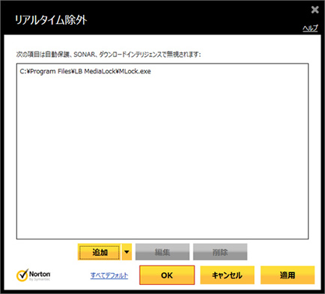Confirm with the OK button
Image resolution: width=325 pixels, height=294 pixels.
coord(167,275)
